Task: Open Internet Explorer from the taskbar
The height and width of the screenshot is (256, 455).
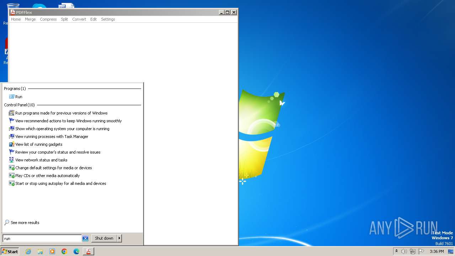Action: pos(28,251)
